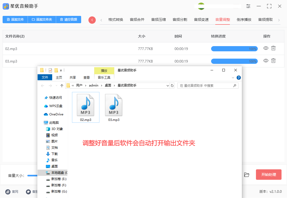Click the 添加文件夹 button
The image size is (287, 198).
(x=42, y=20)
